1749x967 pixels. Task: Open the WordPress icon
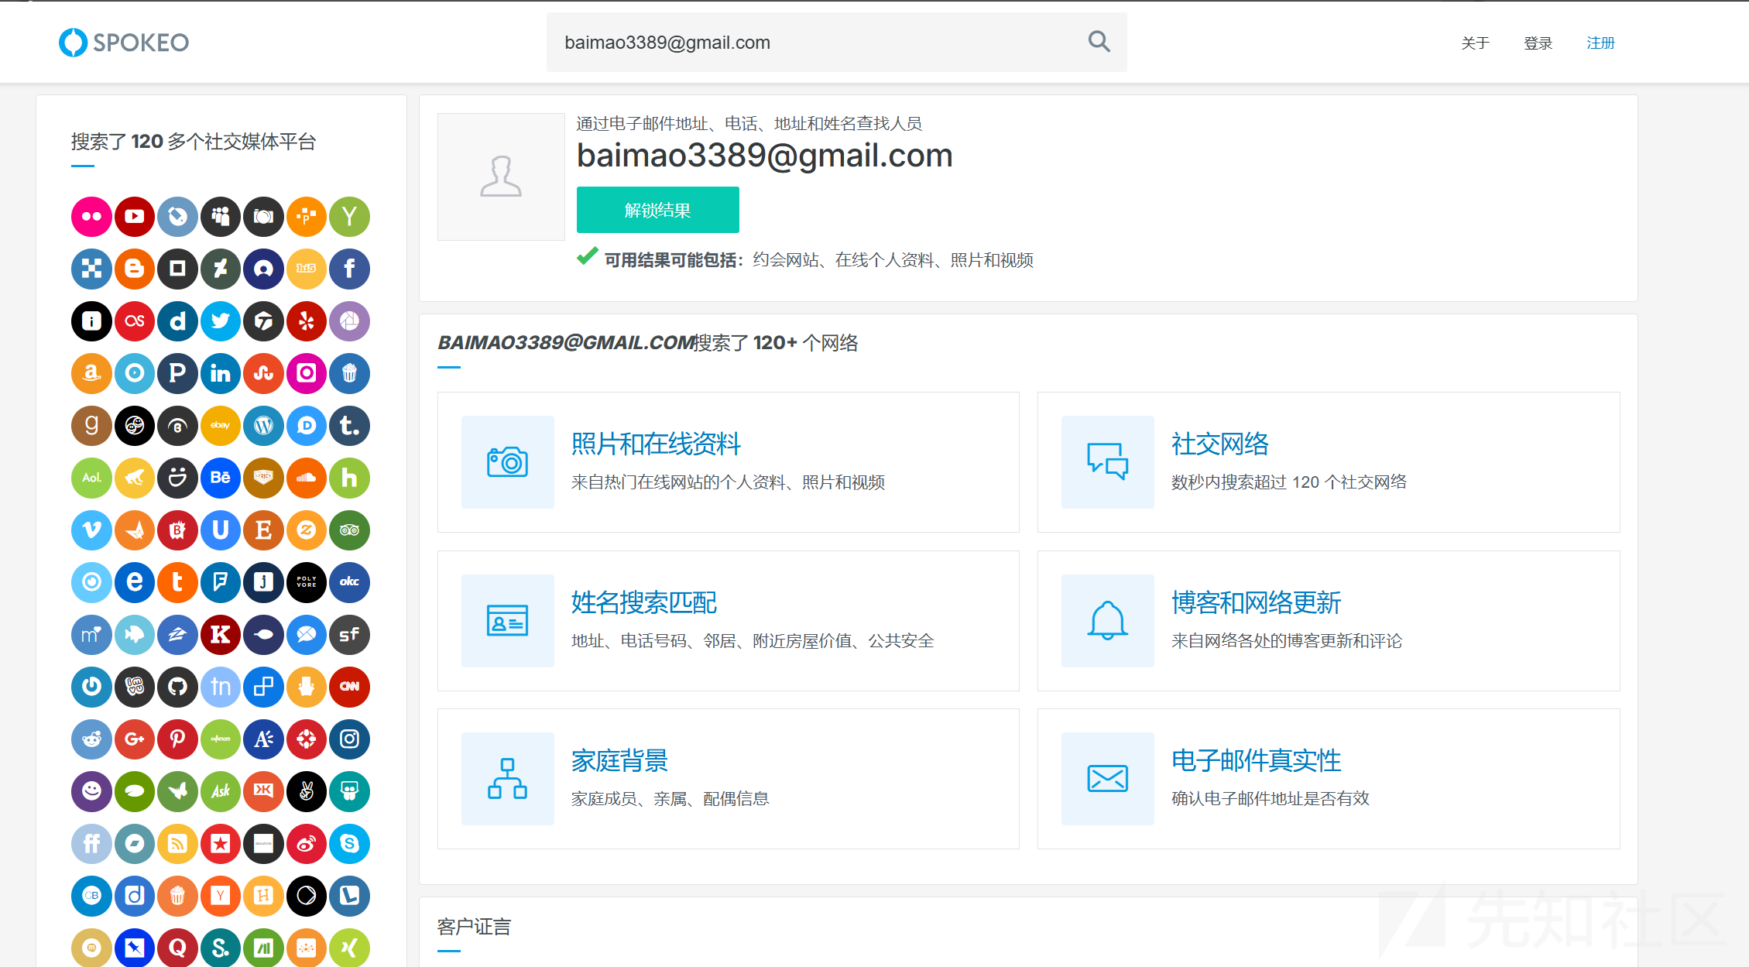click(x=263, y=426)
